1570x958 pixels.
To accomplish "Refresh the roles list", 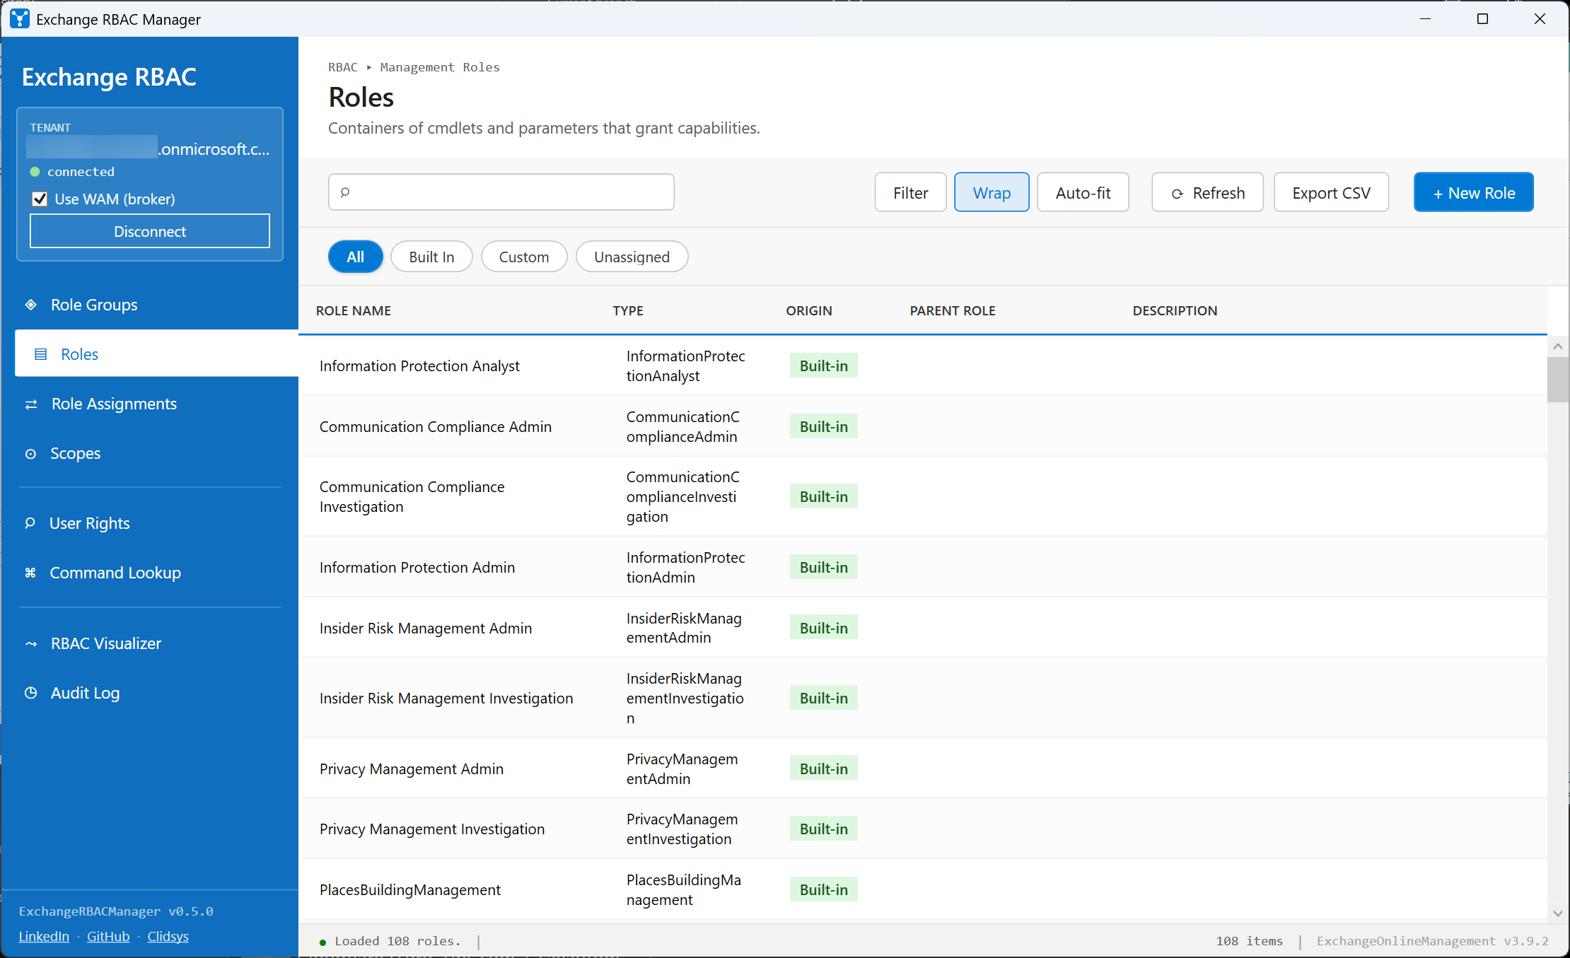I will click(1208, 192).
